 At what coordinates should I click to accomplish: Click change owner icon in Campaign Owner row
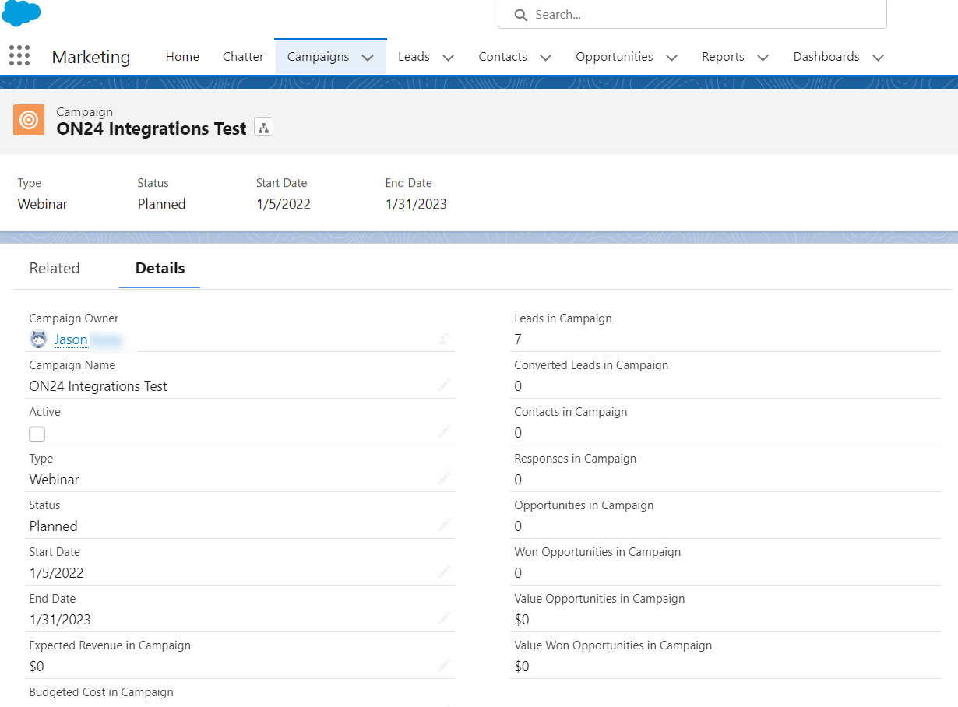tap(444, 339)
